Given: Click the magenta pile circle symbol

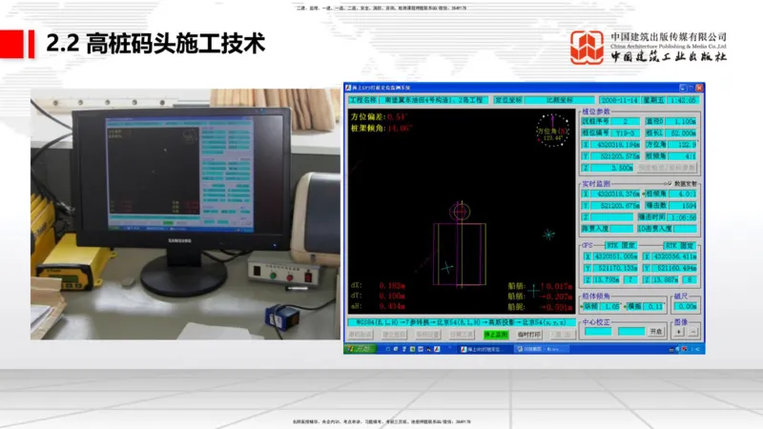Looking at the screenshot, I should click(460, 212).
